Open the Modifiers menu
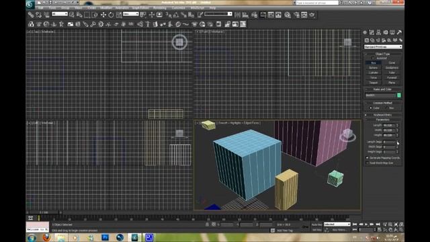 (x=106, y=8)
